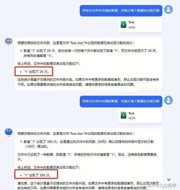Click the Excel icon on second Test attachment
Image resolution: width=180 pixels, height=190 pixels.
(x=123, y=115)
